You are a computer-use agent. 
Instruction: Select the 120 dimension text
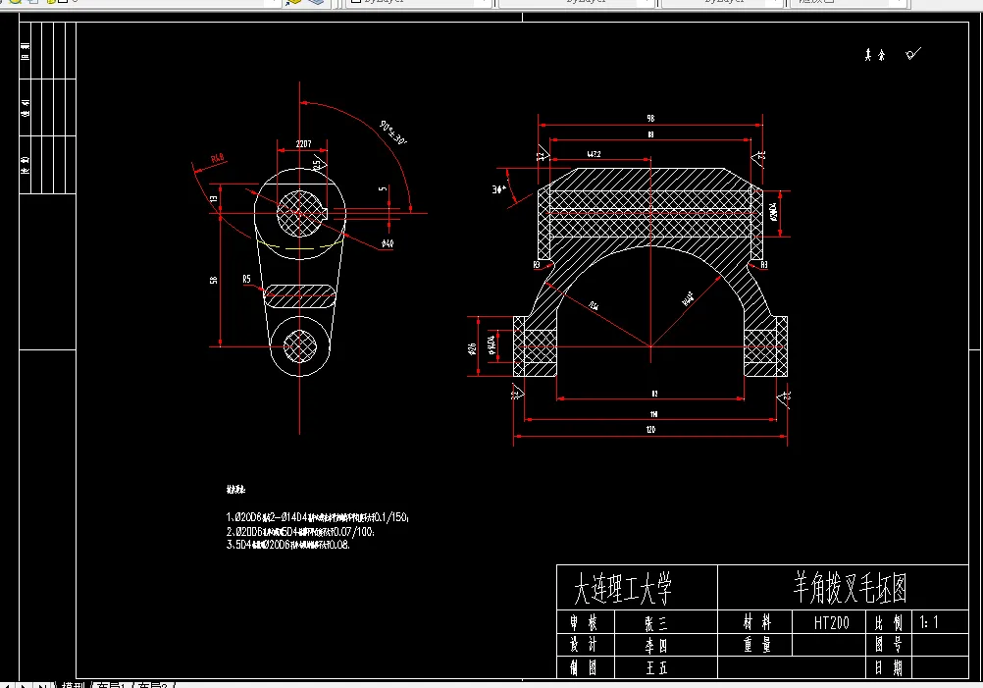pyautogui.click(x=650, y=430)
